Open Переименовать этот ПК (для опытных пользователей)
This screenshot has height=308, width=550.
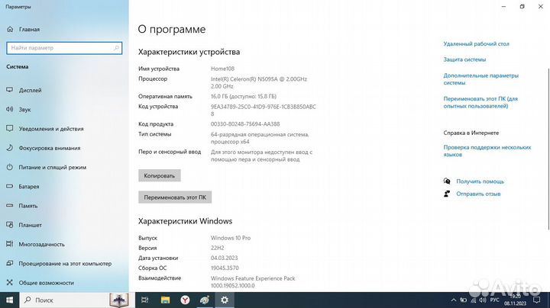click(x=480, y=102)
